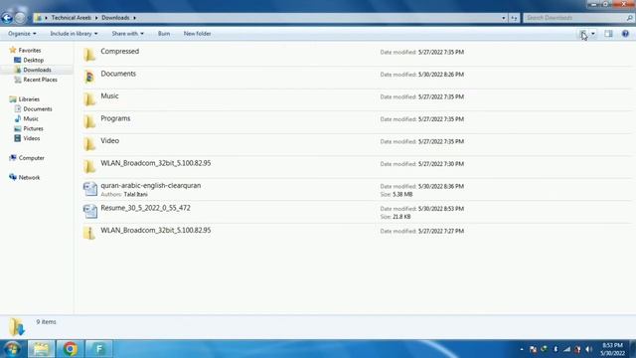Screen dimensions: 636x358
Task: Select the Programs folder icon
Action: click(89, 121)
